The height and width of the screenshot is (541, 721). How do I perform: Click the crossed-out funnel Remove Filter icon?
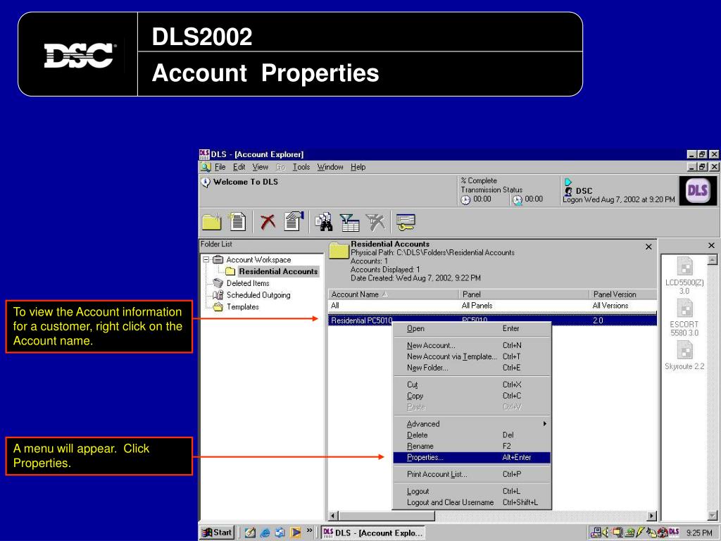[x=376, y=222]
